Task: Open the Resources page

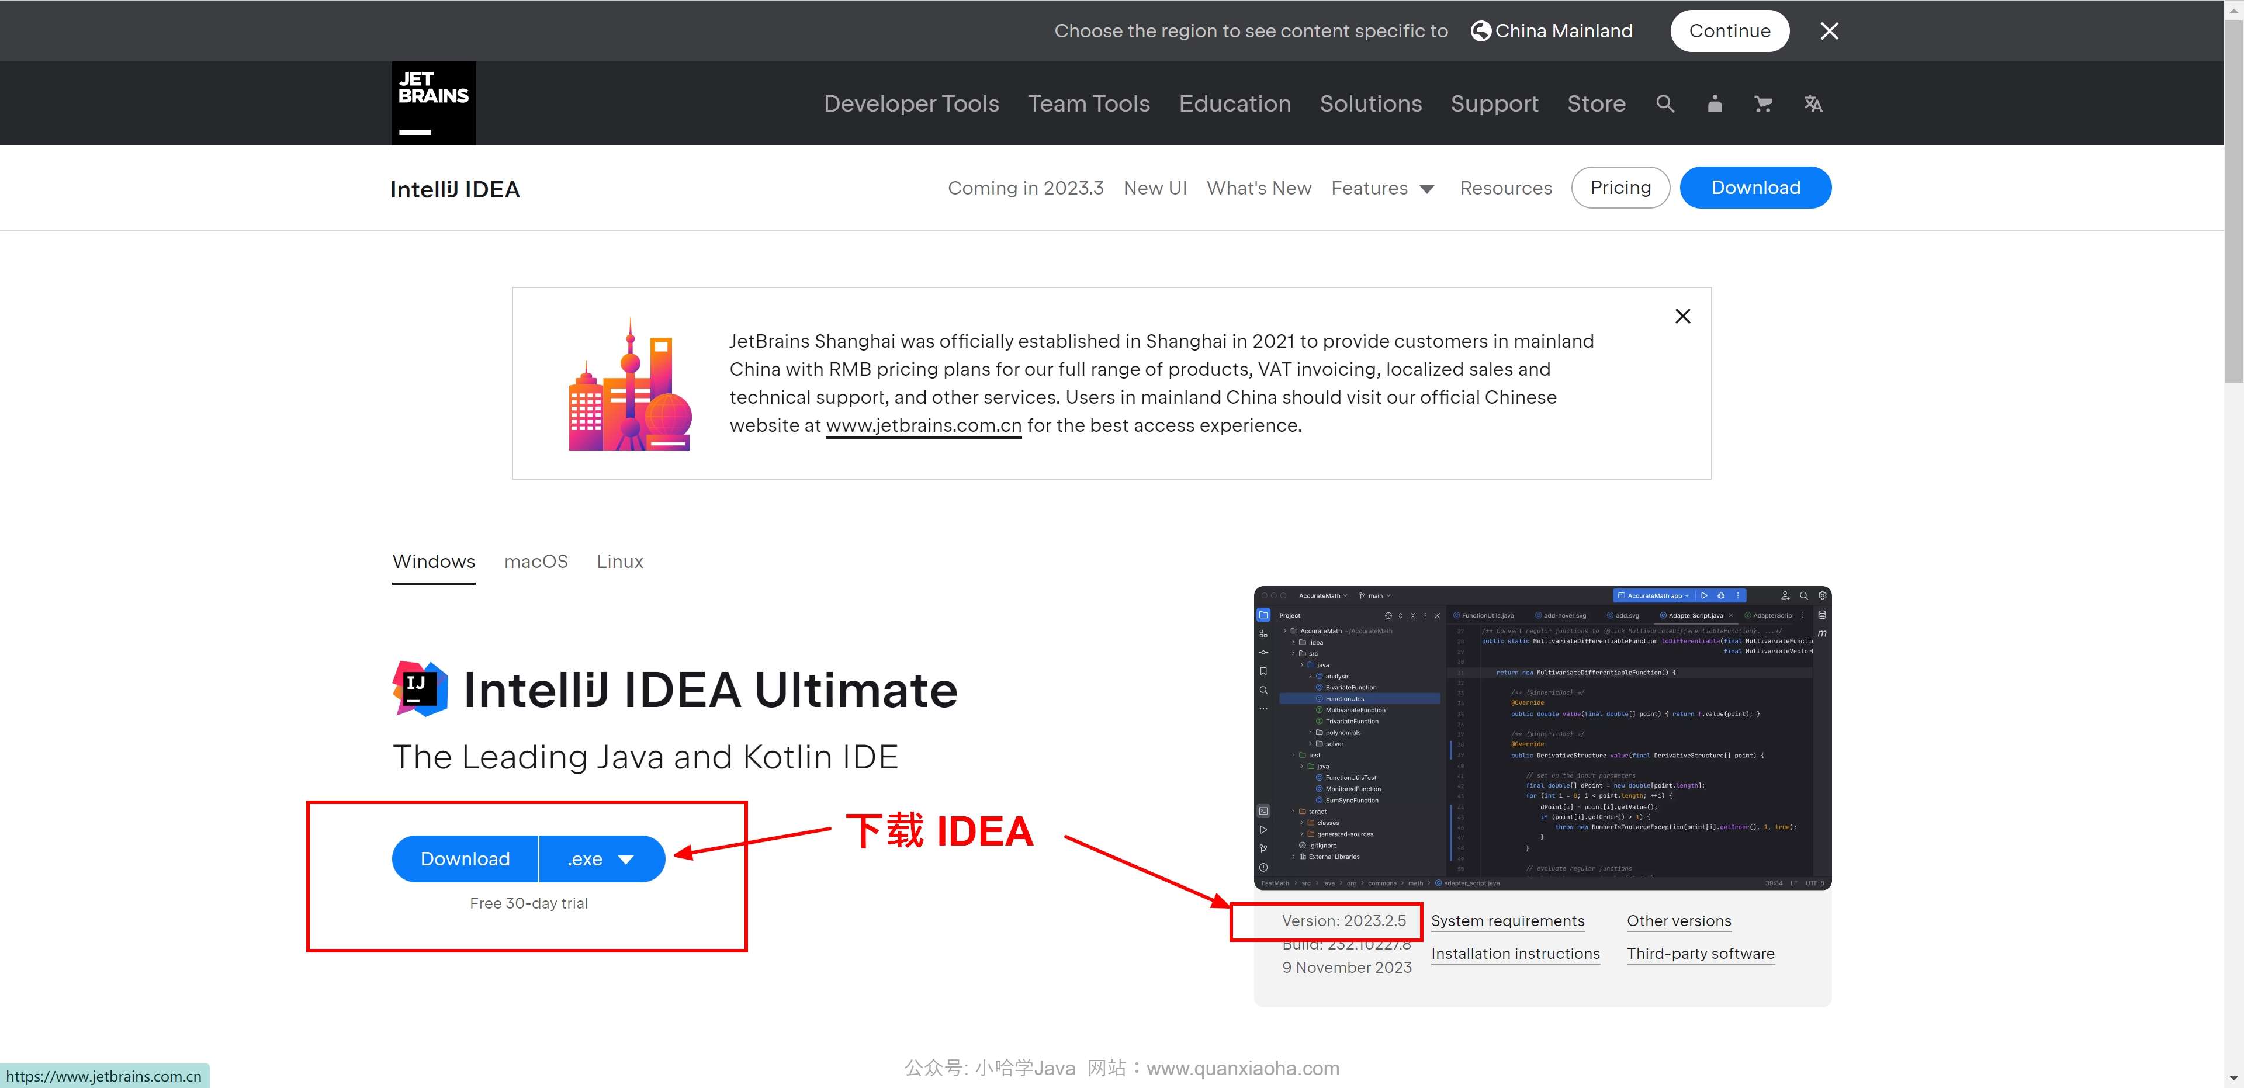Action: pyautogui.click(x=1505, y=188)
